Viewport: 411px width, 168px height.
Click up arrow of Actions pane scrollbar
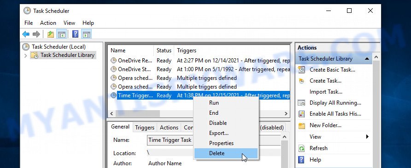pyautogui.click(x=376, y=57)
